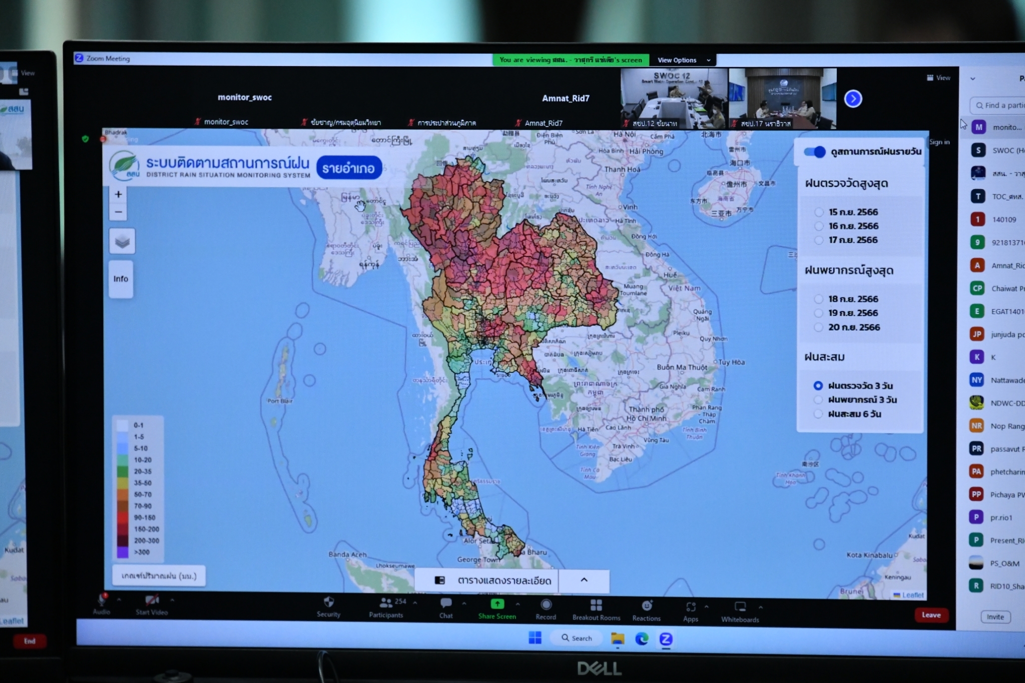The width and height of the screenshot is (1025, 683).
Task: Select ฝนสะสม 6 วัน radio option
Action: coord(818,414)
